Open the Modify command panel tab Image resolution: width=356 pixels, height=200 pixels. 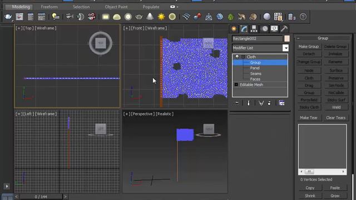[244, 29]
